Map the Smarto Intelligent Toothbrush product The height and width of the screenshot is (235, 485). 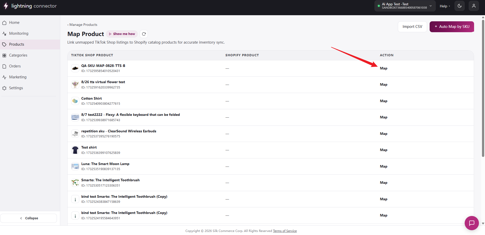pos(384,183)
